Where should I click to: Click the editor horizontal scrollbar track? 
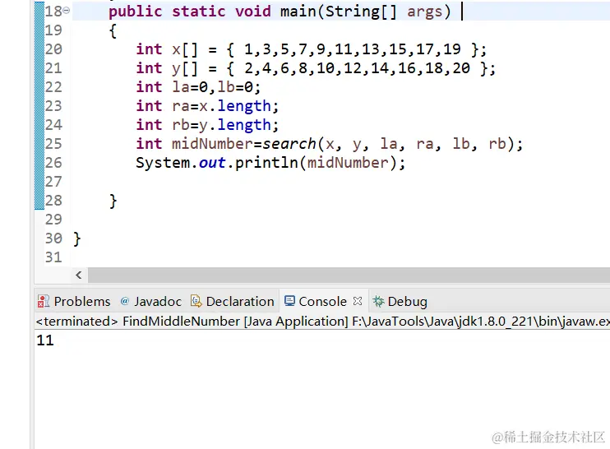point(349,275)
